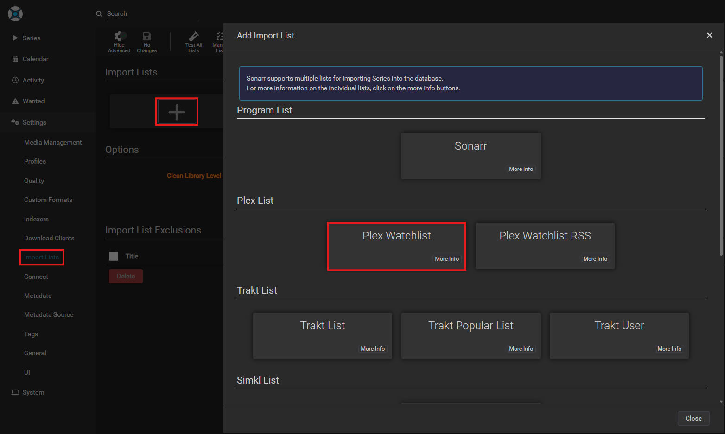The width and height of the screenshot is (725, 434).
Task: Go to Metadata Source settings
Action: coord(49,314)
